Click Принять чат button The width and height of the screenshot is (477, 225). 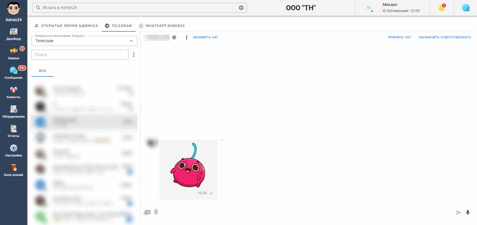coord(400,37)
